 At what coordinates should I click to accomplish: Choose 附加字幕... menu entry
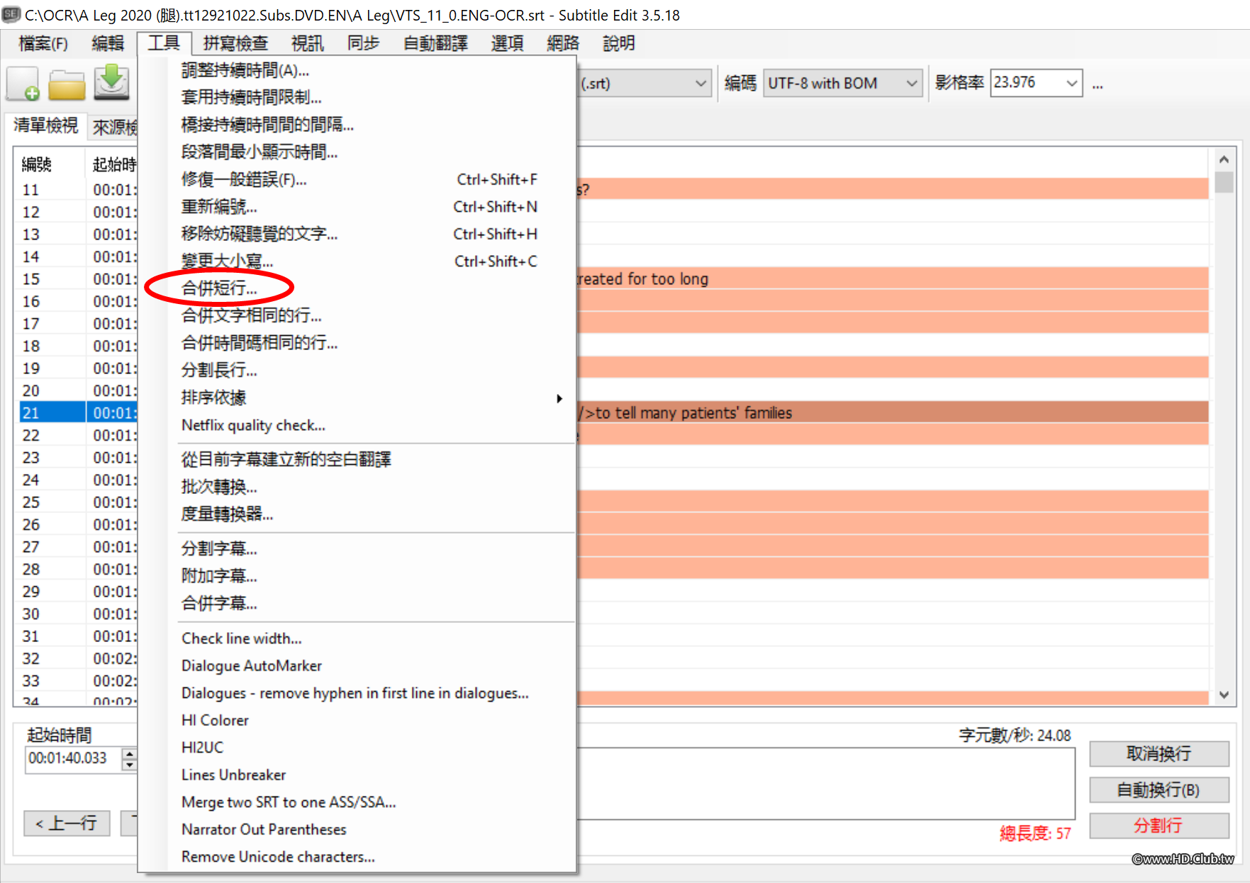coord(358,575)
